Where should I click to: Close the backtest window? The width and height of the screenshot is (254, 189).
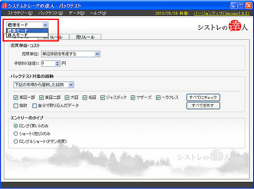click(x=249, y=6)
